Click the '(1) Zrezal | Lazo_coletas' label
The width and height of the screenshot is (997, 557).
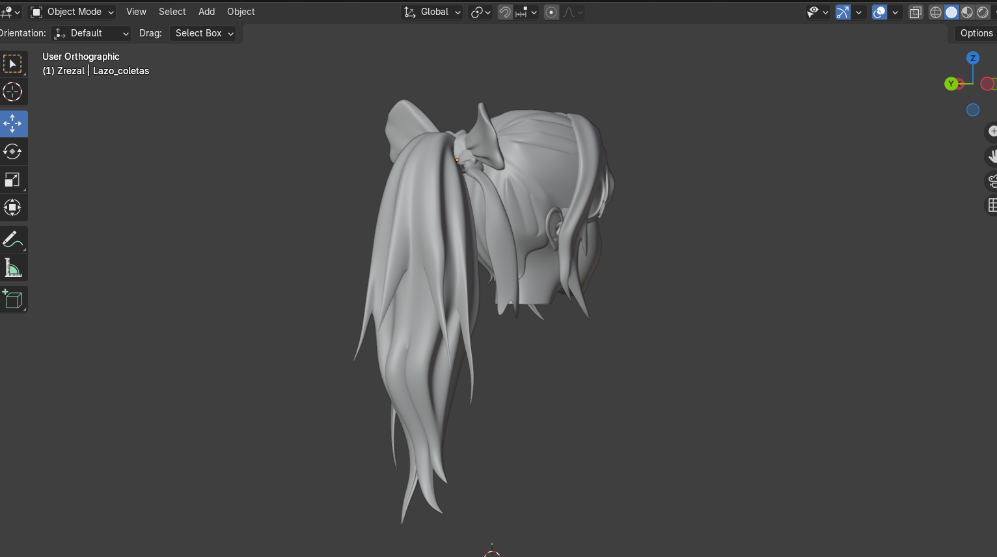point(96,71)
